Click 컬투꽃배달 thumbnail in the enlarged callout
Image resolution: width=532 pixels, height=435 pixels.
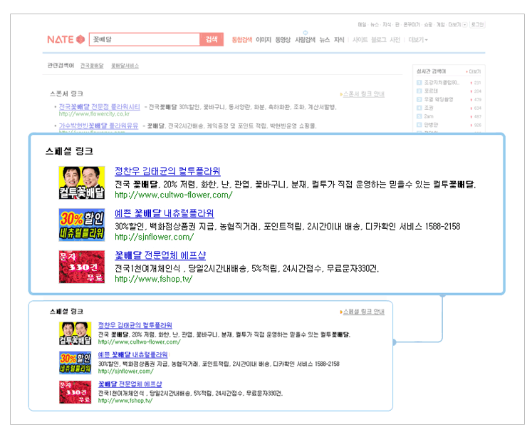pyautogui.click(x=82, y=183)
